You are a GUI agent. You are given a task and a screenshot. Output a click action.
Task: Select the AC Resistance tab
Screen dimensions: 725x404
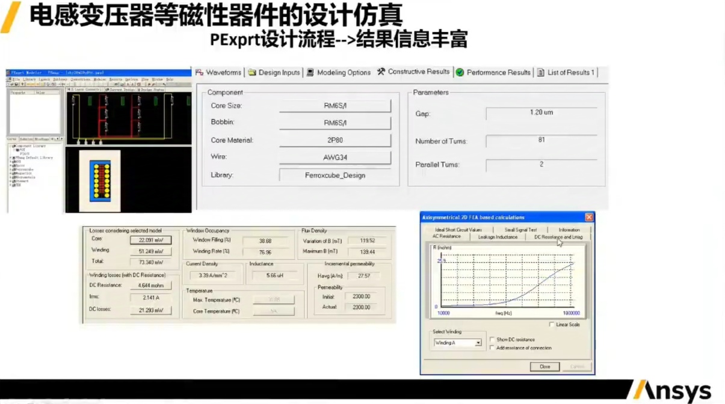[x=446, y=237]
